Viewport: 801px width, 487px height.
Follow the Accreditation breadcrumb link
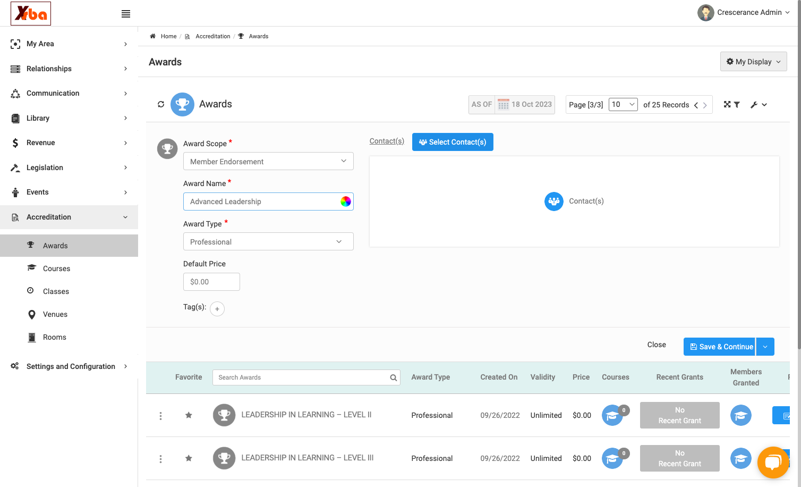213,36
